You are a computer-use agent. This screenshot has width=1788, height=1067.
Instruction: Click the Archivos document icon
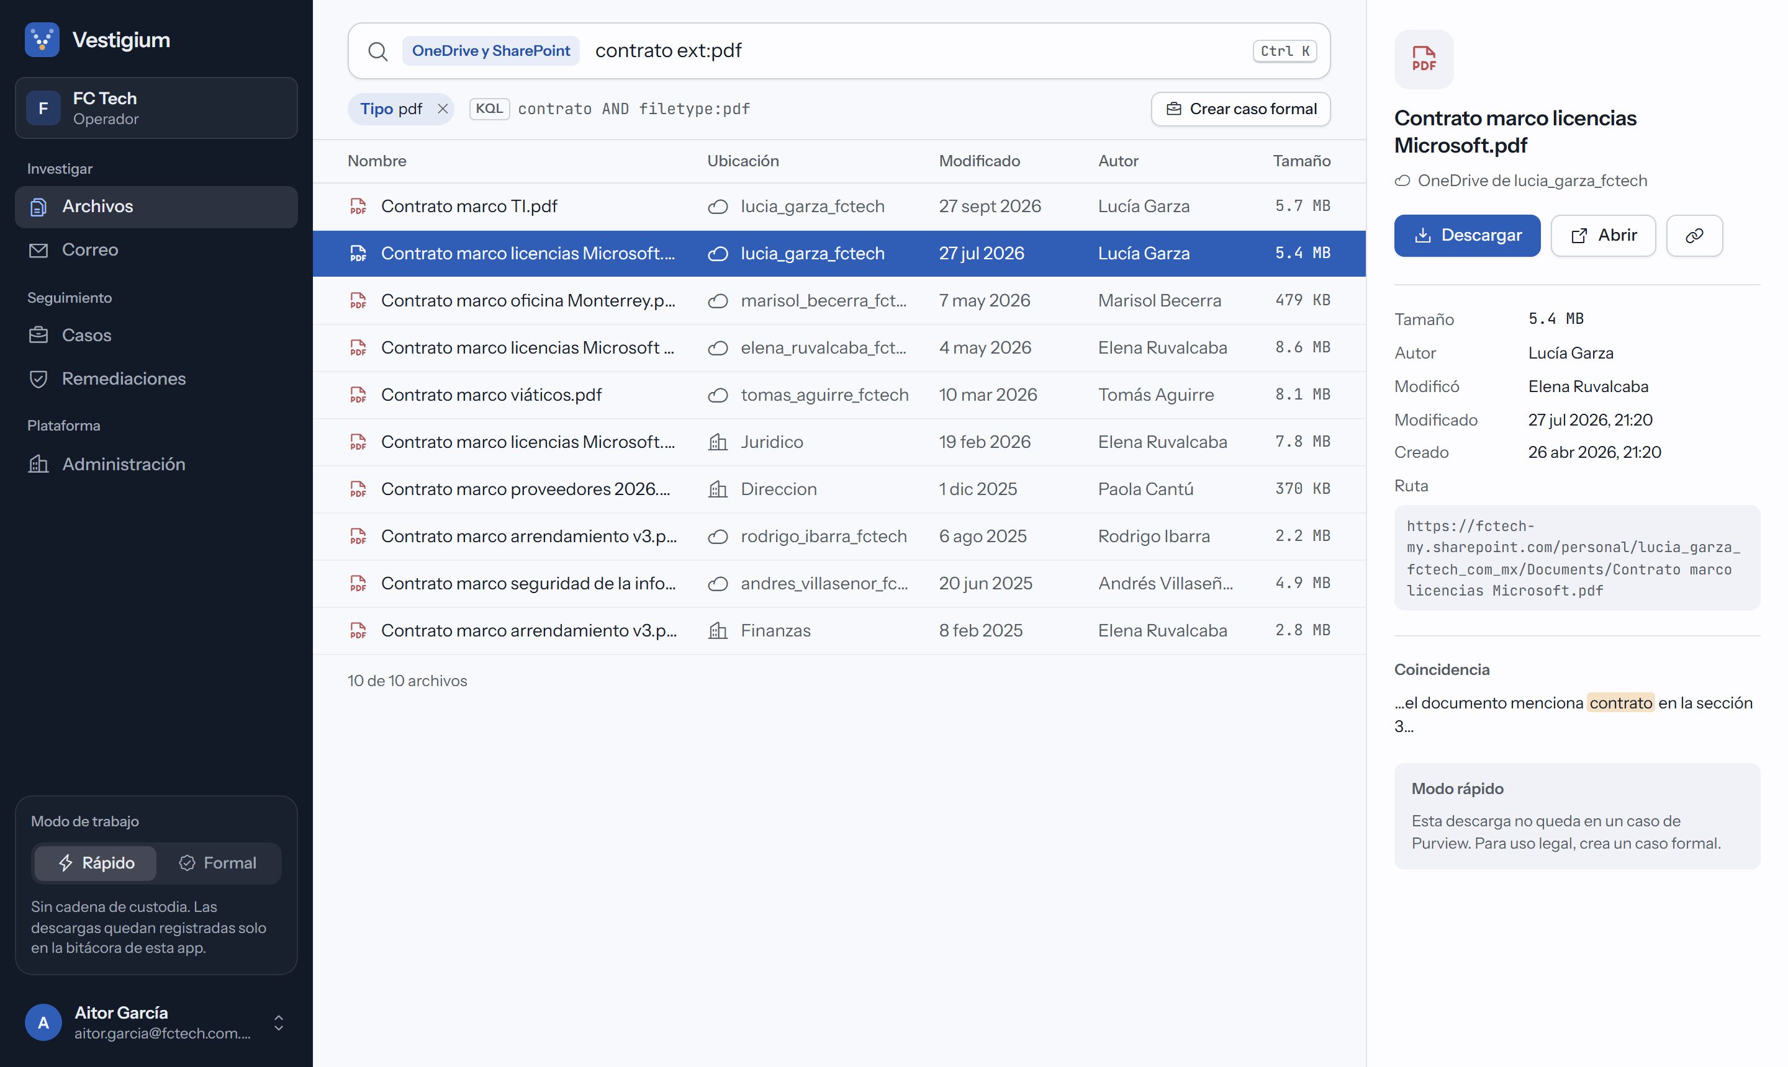(x=38, y=207)
